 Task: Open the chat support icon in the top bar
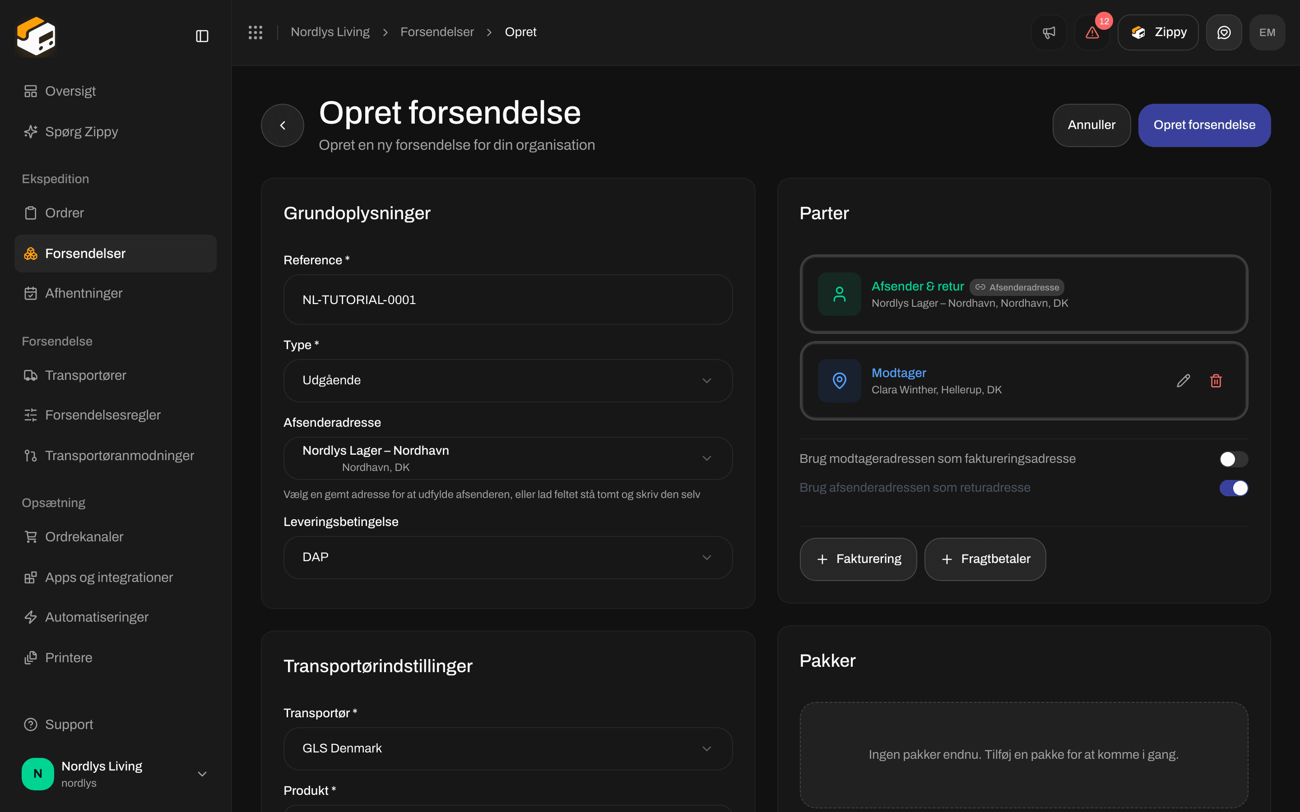click(1224, 32)
